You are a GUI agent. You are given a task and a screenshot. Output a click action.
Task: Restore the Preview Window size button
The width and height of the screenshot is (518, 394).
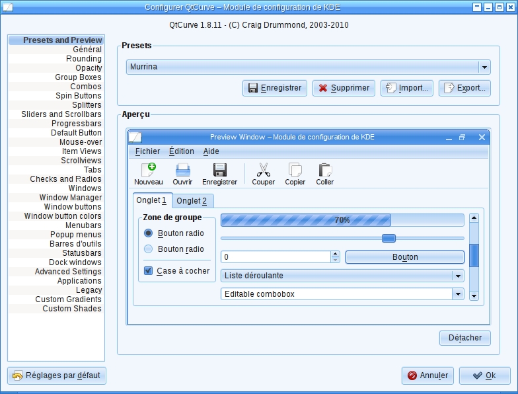click(x=462, y=138)
